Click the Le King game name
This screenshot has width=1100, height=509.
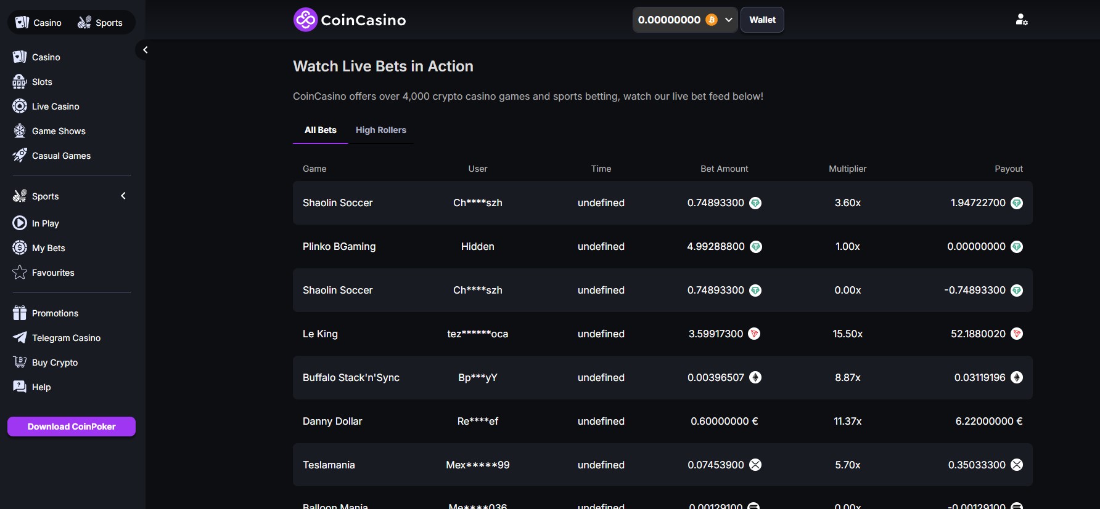pyautogui.click(x=320, y=334)
